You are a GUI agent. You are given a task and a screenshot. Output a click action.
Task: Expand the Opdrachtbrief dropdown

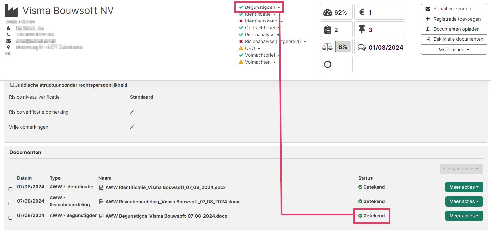pyautogui.click(x=279, y=28)
